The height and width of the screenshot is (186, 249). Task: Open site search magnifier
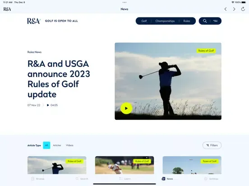[x=205, y=21]
